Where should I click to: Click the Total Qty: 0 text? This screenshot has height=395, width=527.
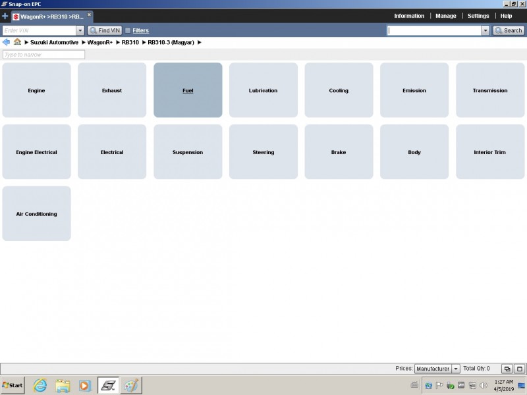(476, 369)
